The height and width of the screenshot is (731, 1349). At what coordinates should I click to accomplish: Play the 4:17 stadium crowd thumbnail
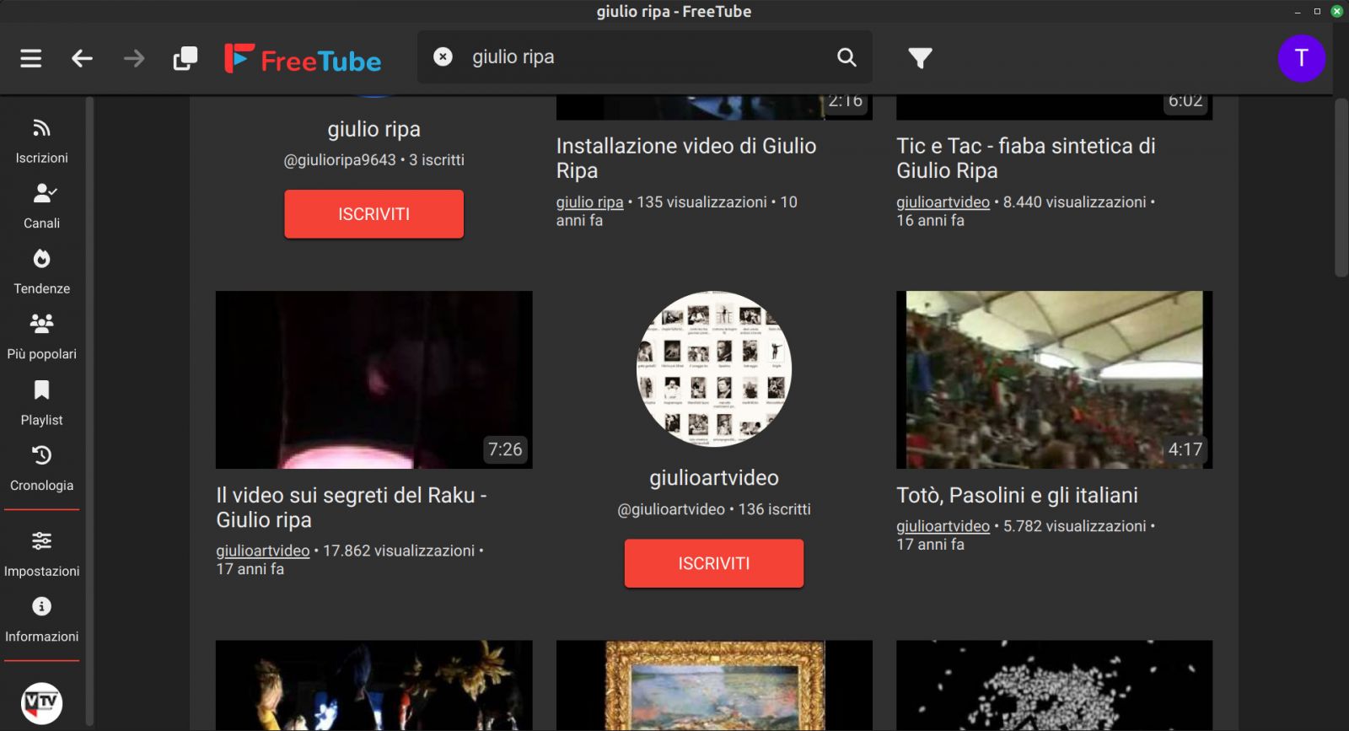click(x=1054, y=379)
